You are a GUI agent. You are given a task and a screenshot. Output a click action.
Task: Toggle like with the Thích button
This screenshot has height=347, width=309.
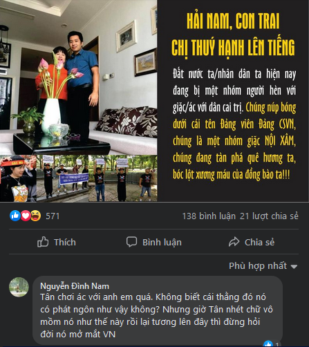(x=57, y=242)
